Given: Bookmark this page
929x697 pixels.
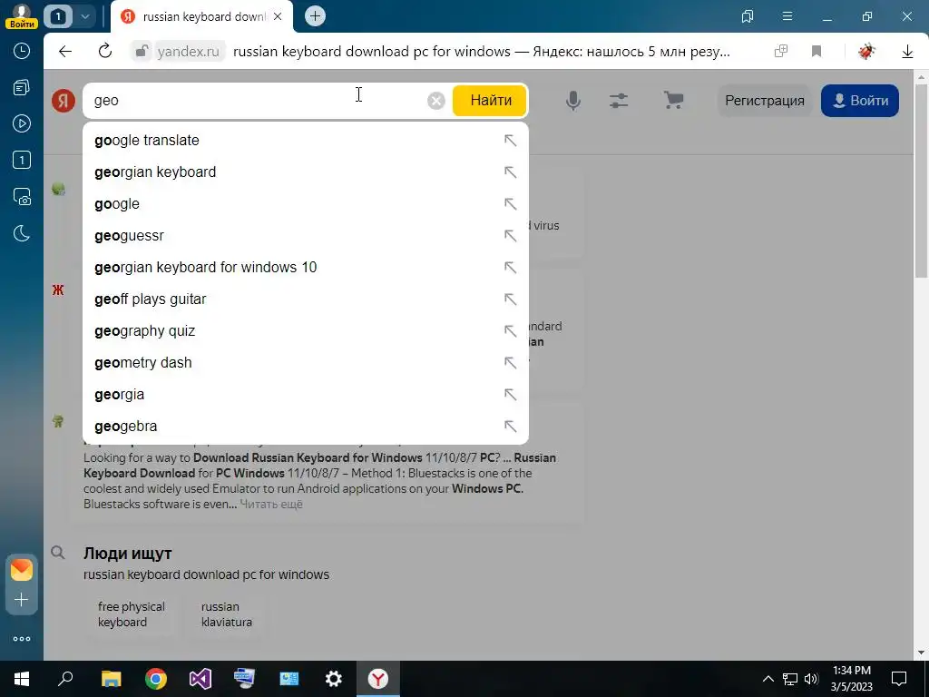Looking at the screenshot, I should [817, 52].
